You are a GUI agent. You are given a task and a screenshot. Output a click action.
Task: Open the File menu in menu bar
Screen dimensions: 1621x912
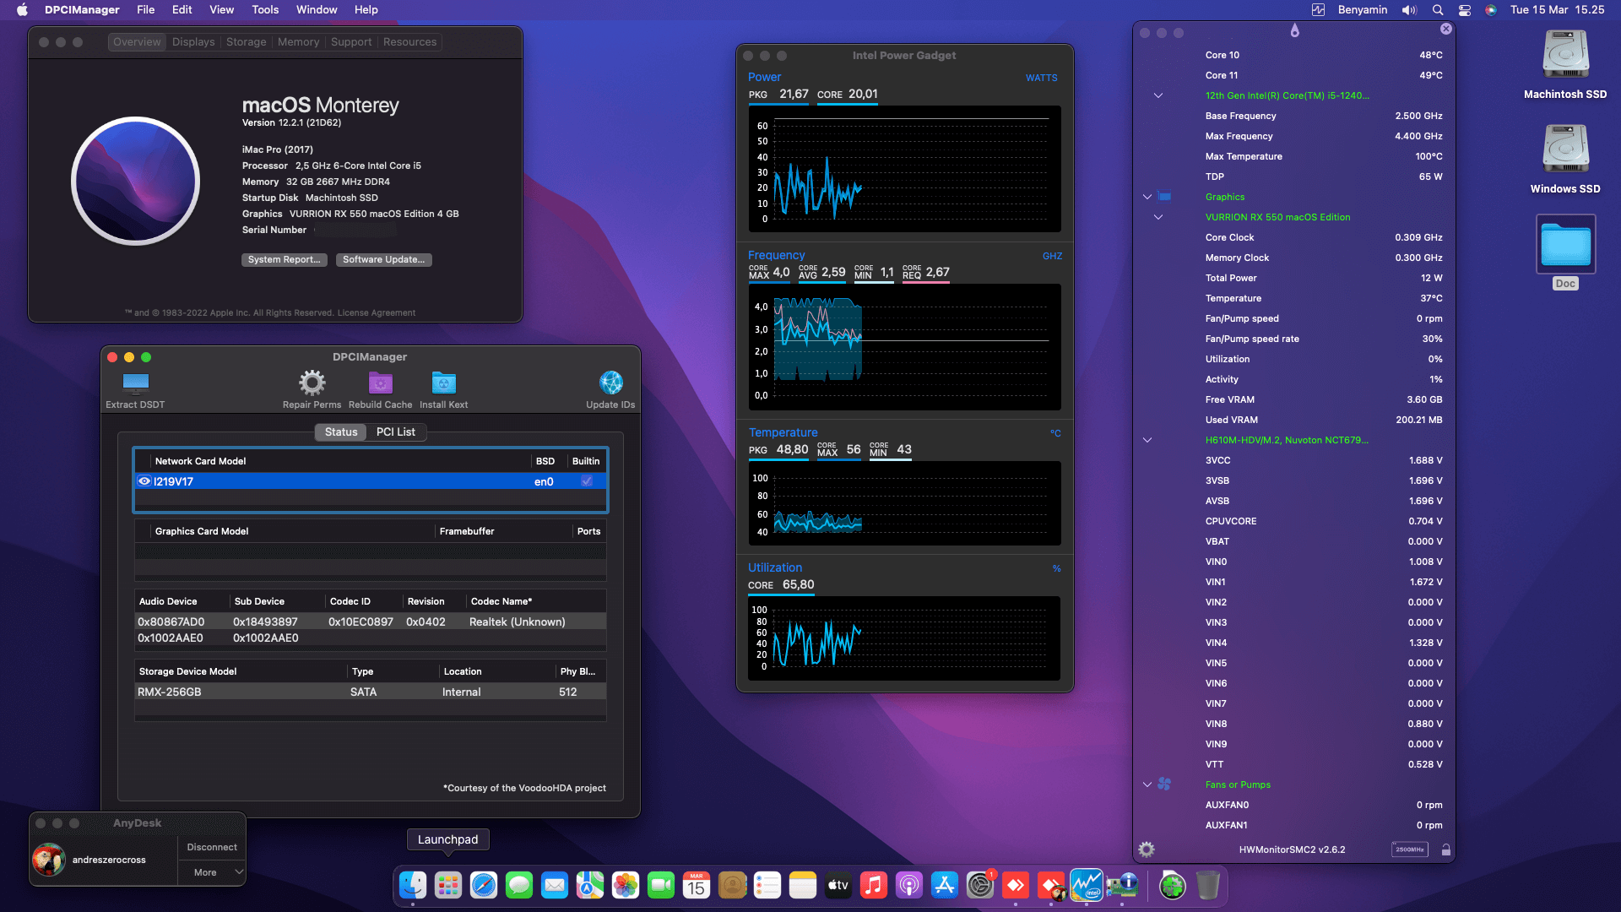146,10
